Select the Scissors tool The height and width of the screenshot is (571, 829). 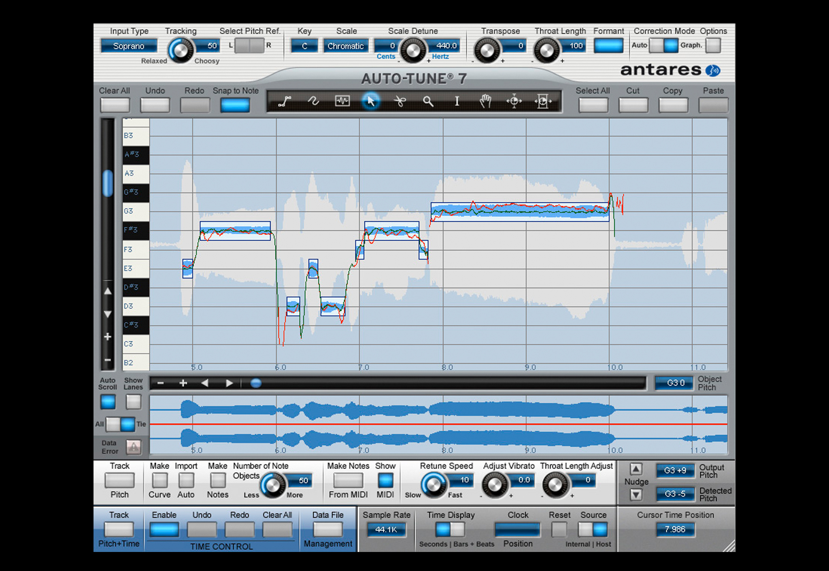tap(400, 101)
